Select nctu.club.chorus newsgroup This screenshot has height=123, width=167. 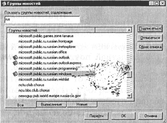click(x=31, y=85)
